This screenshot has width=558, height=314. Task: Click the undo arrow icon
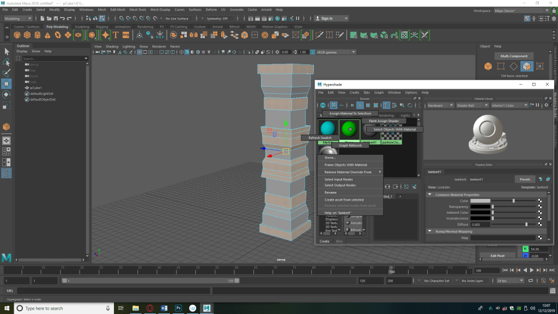point(63,18)
